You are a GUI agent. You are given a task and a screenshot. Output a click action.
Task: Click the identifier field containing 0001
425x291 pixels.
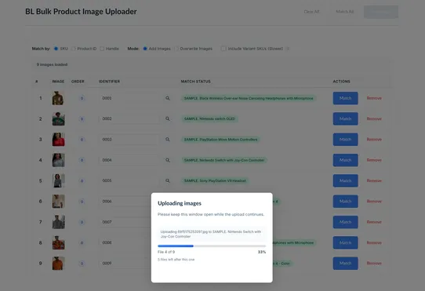[x=129, y=98]
